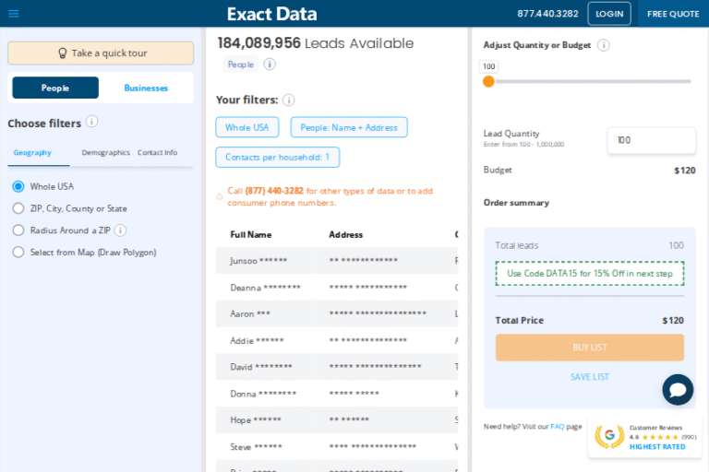The width and height of the screenshot is (709, 472).
Task: Open the chat bubble widget
Action: [x=678, y=390]
